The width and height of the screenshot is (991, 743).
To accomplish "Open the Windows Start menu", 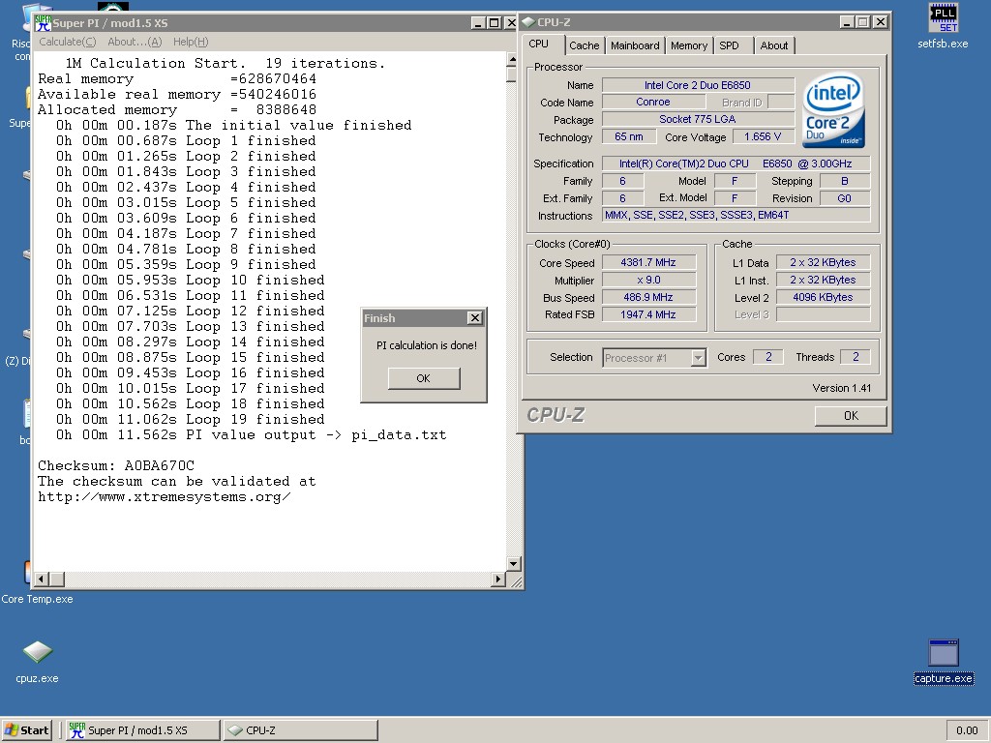I will click(26, 730).
